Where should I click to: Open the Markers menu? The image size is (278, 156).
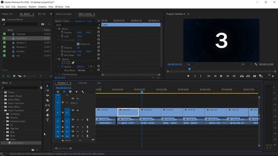pos(32,7)
